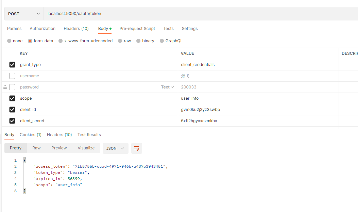Select the Visualize view button

click(86, 148)
